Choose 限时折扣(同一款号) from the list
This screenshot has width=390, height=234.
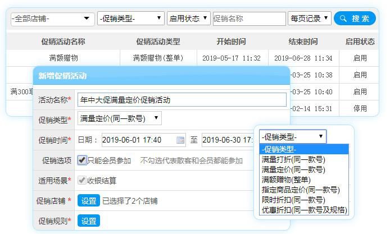pos(304,200)
